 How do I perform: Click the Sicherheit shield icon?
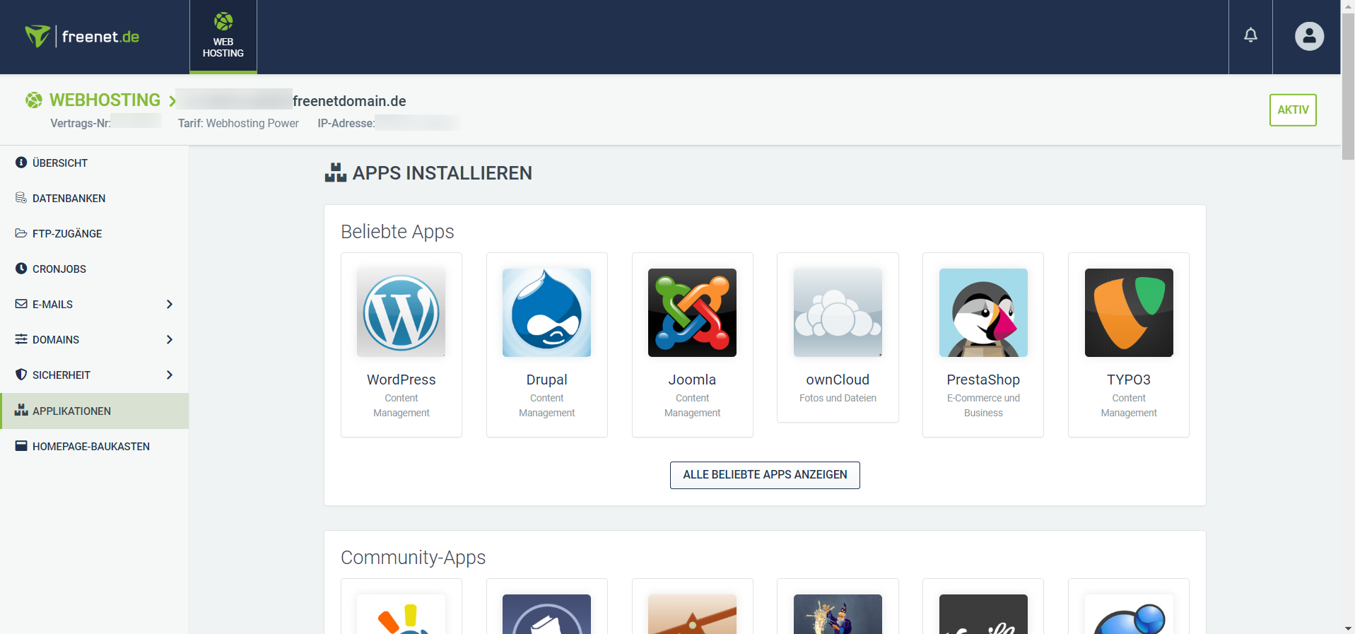(x=21, y=375)
